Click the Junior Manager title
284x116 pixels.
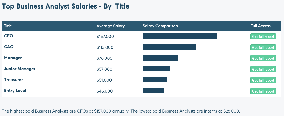(20, 69)
